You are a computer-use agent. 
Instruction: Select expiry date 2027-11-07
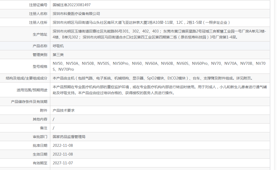(x=63, y=163)
